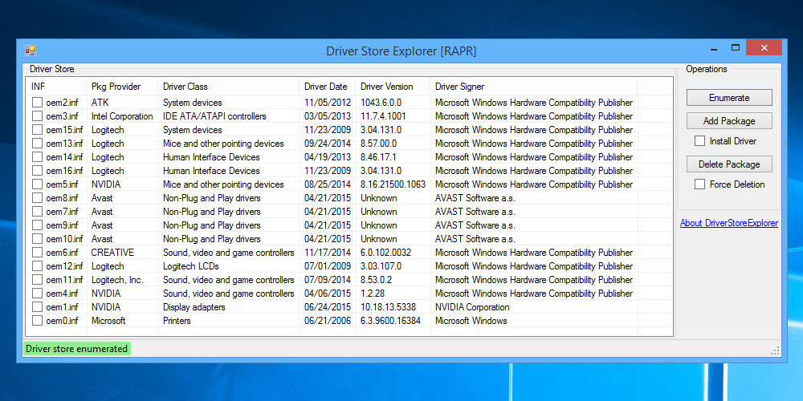Select the 'NVIDIA Corporation' signer cell
803x401 pixels.
click(x=472, y=307)
